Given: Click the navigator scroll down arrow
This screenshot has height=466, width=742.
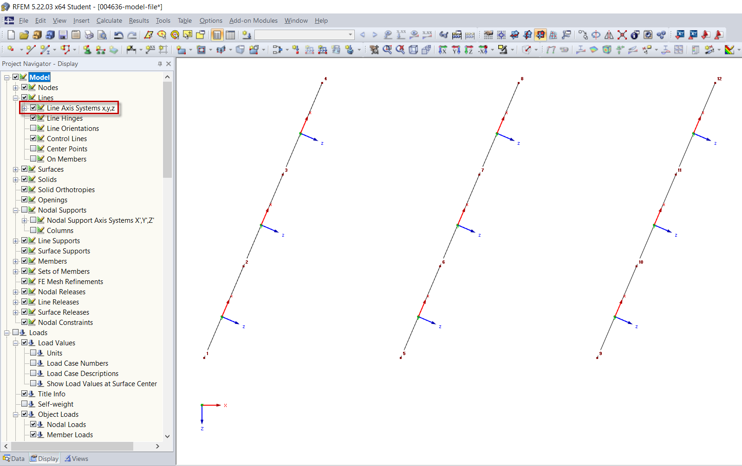Looking at the screenshot, I should pyautogui.click(x=168, y=436).
